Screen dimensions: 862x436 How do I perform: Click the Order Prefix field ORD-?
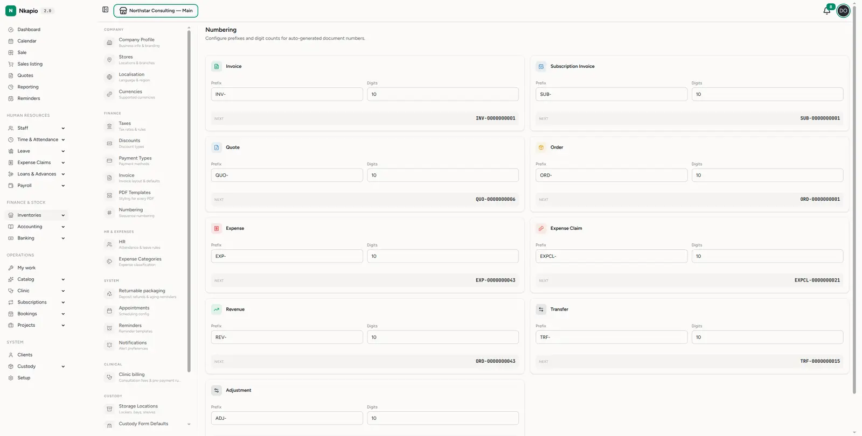coord(611,175)
